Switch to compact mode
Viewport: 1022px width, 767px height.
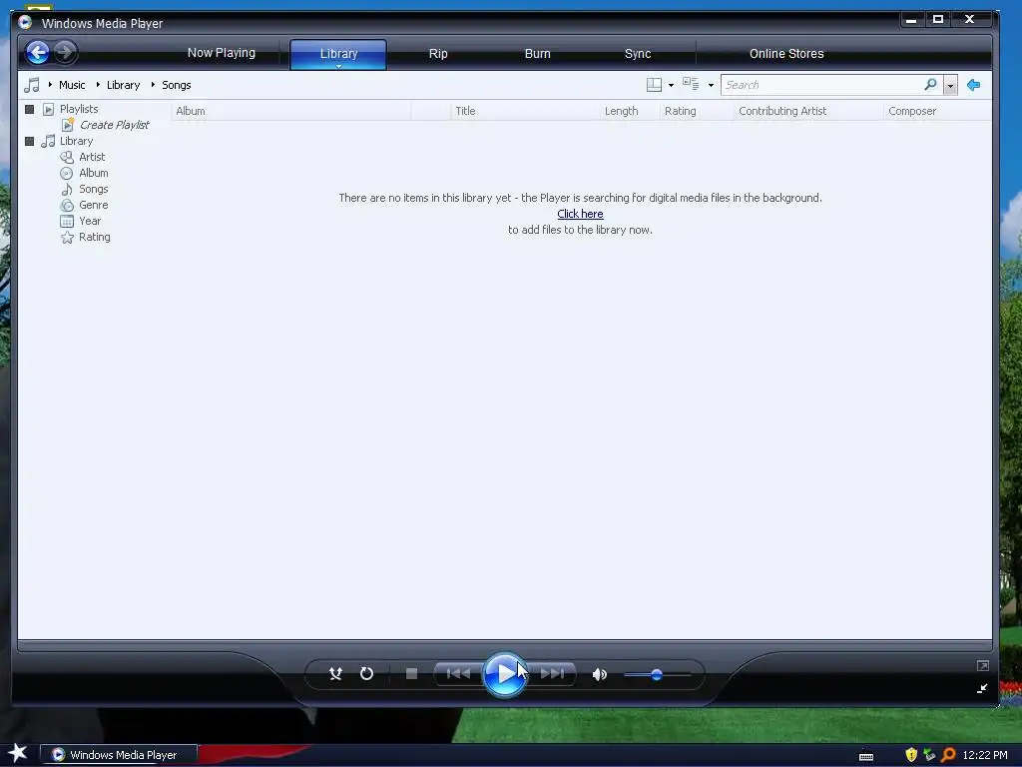pos(982,688)
